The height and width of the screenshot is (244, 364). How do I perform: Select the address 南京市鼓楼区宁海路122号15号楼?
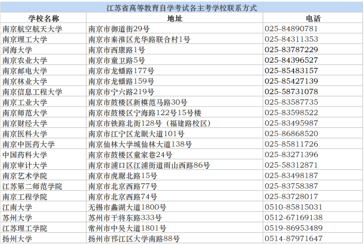click(x=145, y=113)
